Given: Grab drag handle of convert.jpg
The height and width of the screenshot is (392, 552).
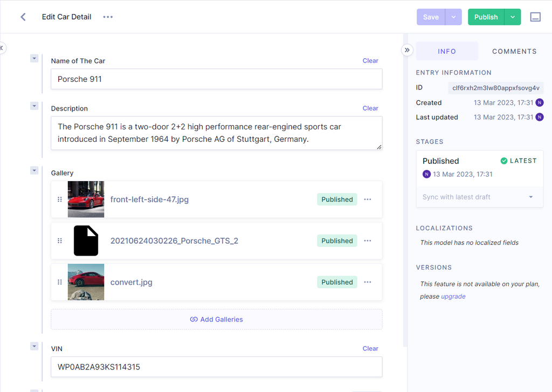Looking at the screenshot, I should click(60, 282).
